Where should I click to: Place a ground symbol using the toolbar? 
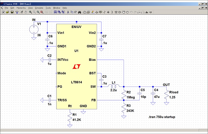[x=96, y=12]
